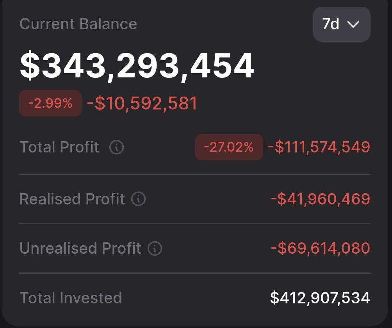Select the -$69,614,080 unrealised profit value
This screenshot has width=392, height=328.
coord(320,248)
